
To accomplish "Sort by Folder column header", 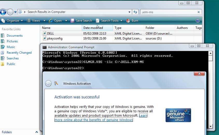I will click(x=159, y=28).
